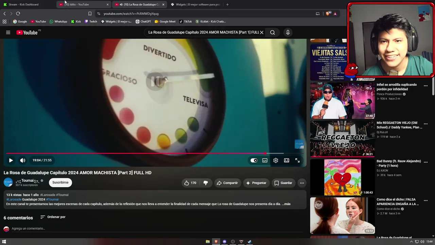Open the browser apps grid icon
The height and width of the screenshot is (245, 435).
[x=4, y=21]
